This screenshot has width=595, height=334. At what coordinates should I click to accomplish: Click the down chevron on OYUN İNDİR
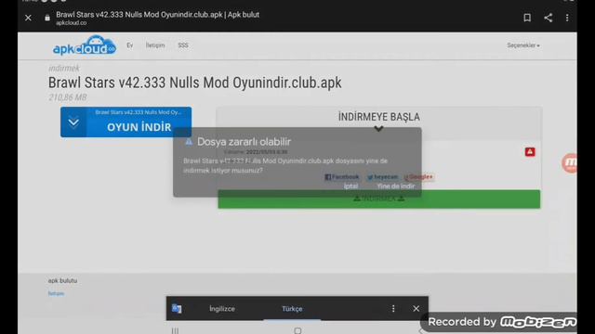point(73,122)
